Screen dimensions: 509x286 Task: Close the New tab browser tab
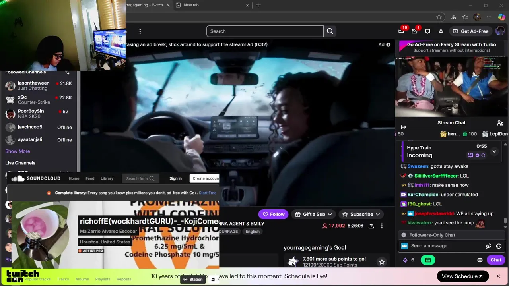pyautogui.click(x=247, y=5)
